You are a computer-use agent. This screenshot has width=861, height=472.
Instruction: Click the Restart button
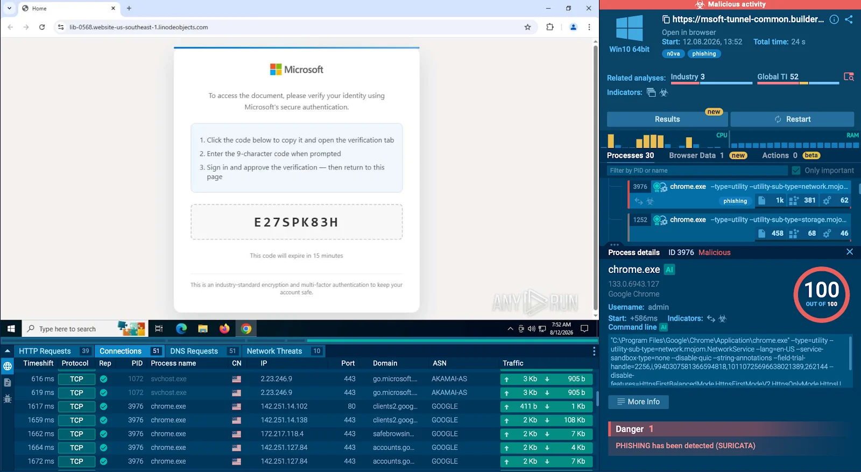[x=792, y=119]
